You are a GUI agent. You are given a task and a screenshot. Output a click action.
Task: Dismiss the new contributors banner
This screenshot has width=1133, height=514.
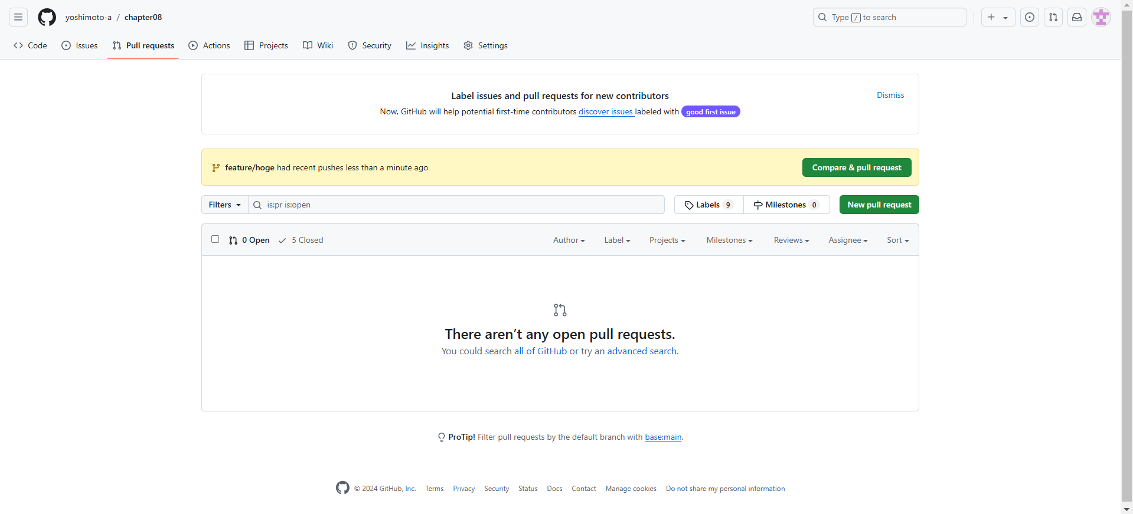click(890, 95)
